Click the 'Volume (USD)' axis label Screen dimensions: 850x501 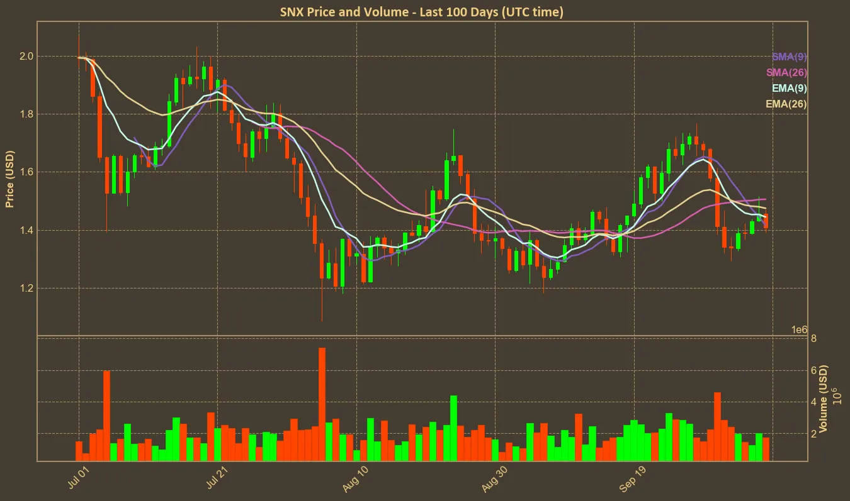(x=824, y=399)
